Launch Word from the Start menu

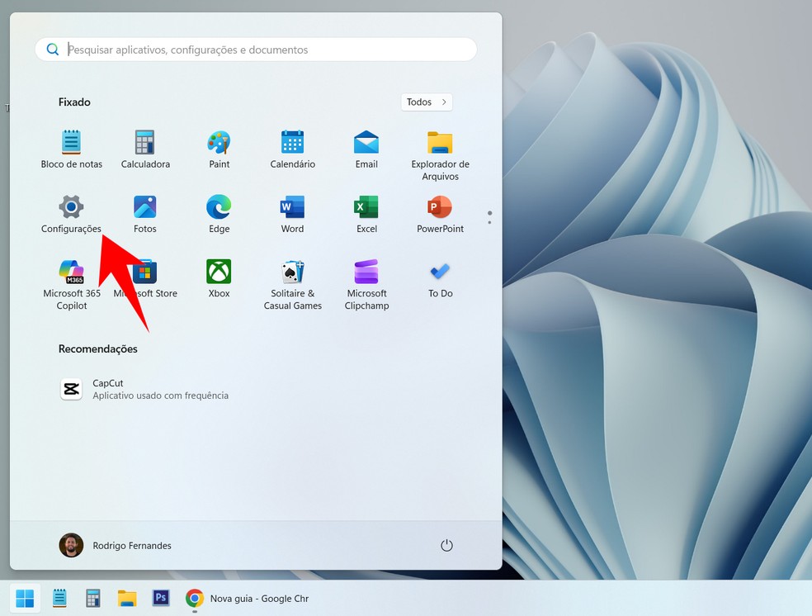click(293, 214)
